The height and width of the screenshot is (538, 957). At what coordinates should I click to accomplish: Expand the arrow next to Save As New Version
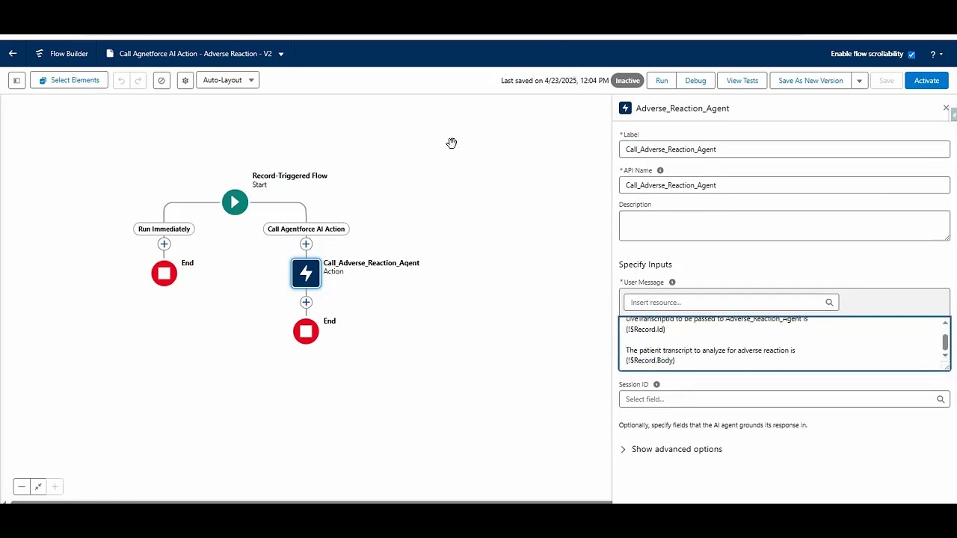859,81
